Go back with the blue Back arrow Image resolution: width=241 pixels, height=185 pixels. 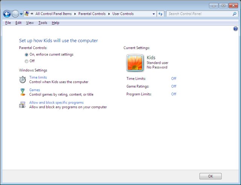click(x=7, y=14)
